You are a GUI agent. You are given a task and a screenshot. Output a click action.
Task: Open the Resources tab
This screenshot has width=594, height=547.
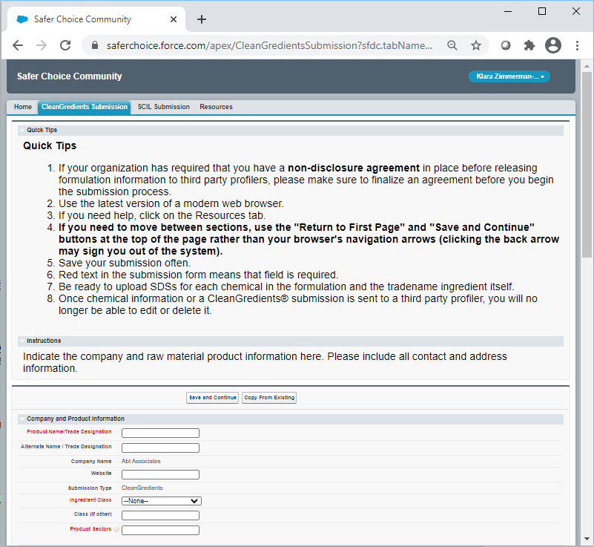[216, 107]
